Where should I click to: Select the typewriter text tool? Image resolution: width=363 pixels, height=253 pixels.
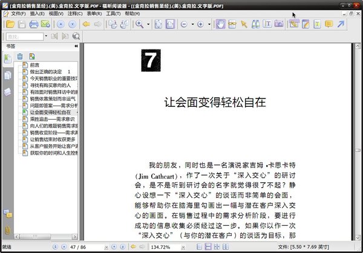(x=267, y=24)
